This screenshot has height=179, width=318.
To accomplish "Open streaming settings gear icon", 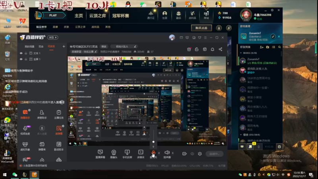I will [200, 154].
